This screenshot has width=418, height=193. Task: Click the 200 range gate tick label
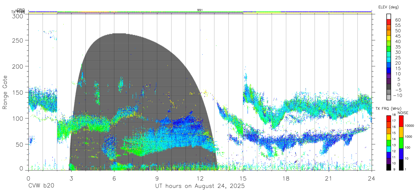pyautogui.click(x=18, y=66)
